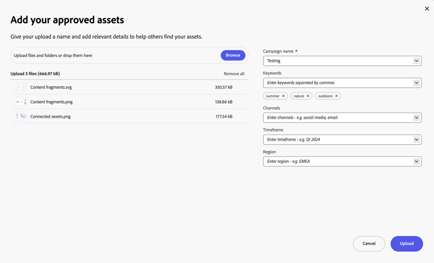Image resolution: width=434 pixels, height=263 pixels.
Task: Cancel the asset upload
Action: coord(369,244)
